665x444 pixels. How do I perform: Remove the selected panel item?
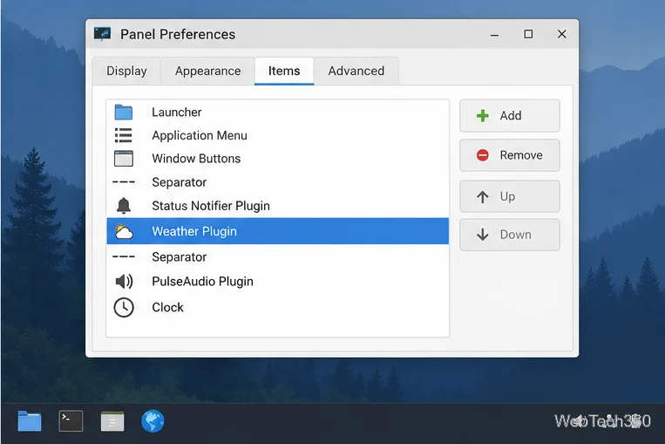510,155
